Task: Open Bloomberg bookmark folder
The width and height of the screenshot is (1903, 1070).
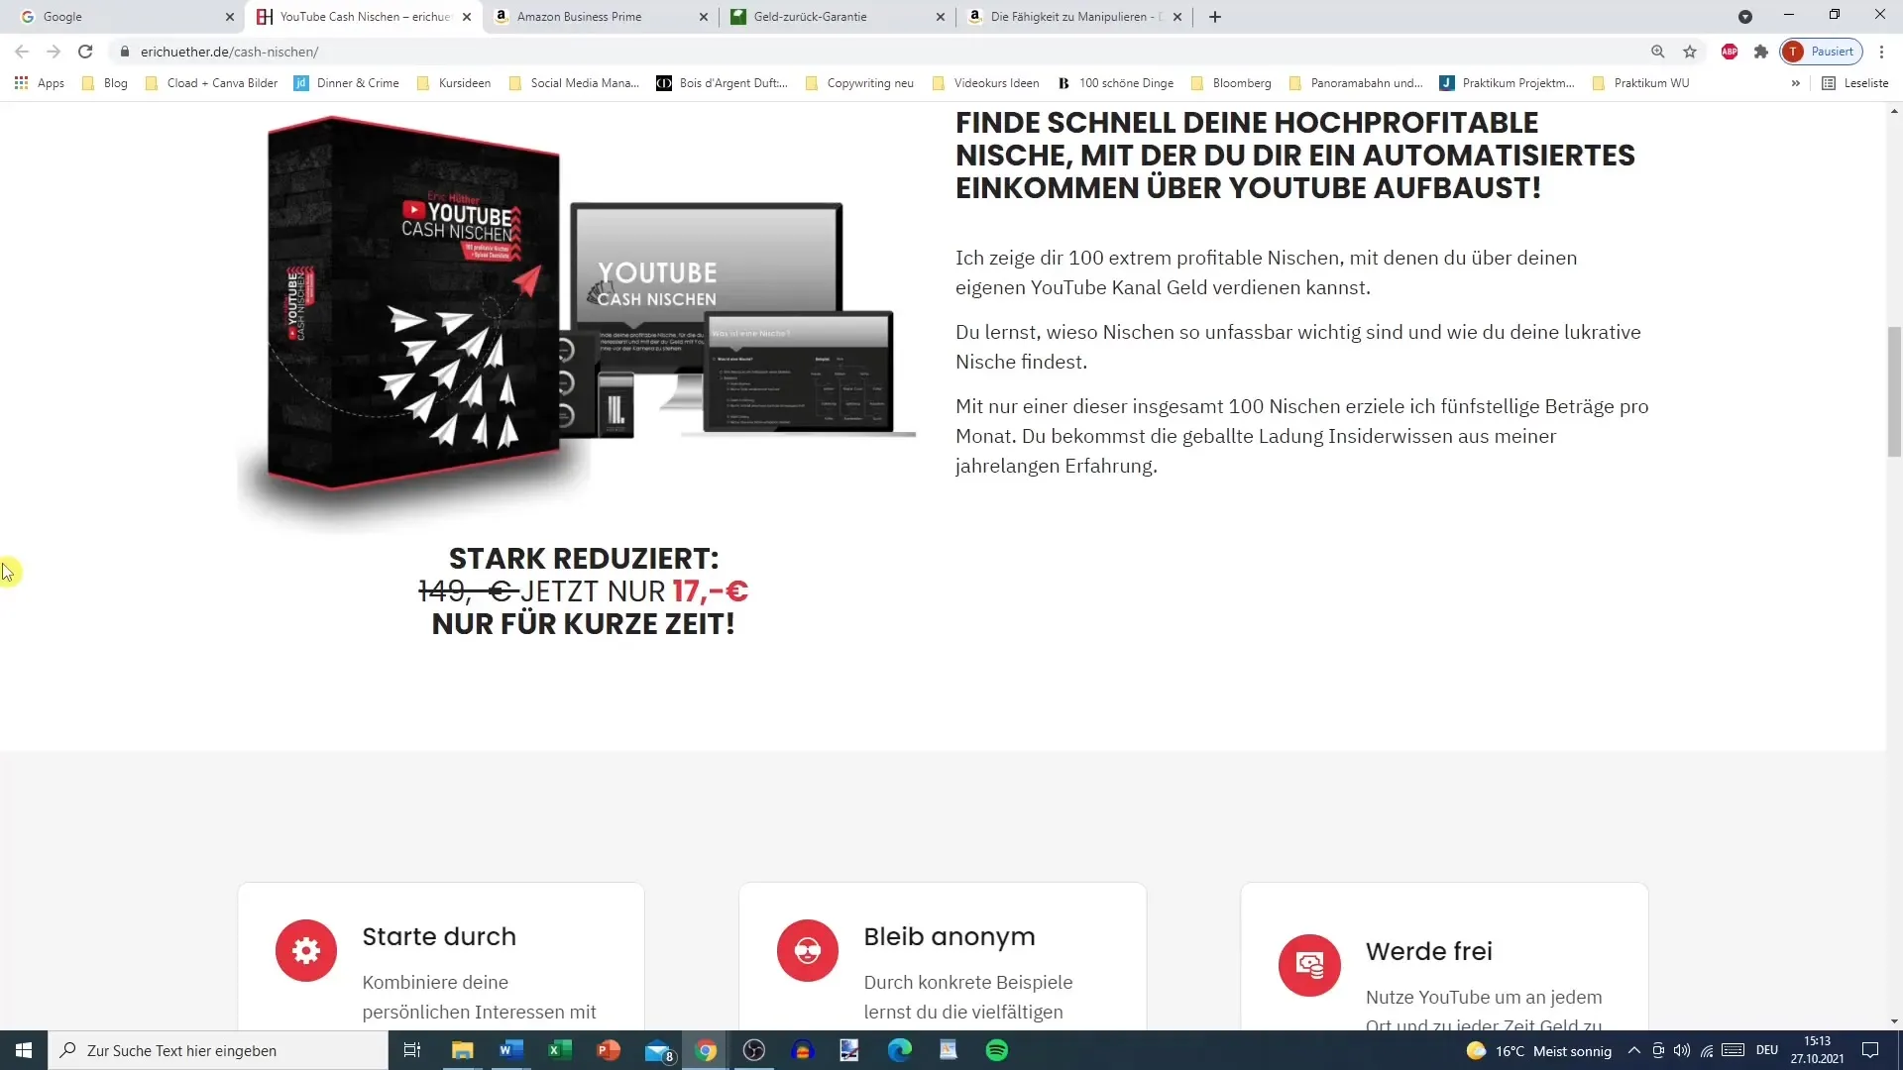Action: 1231,83
